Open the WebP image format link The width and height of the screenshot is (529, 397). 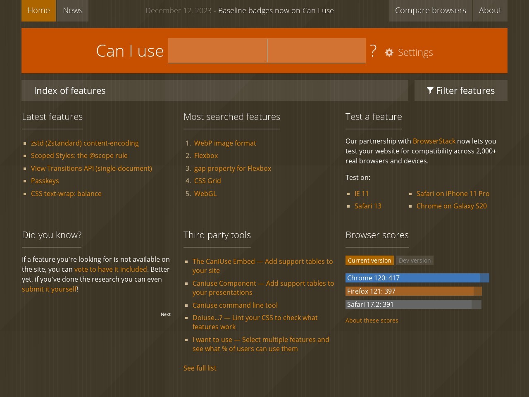point(225,143)
